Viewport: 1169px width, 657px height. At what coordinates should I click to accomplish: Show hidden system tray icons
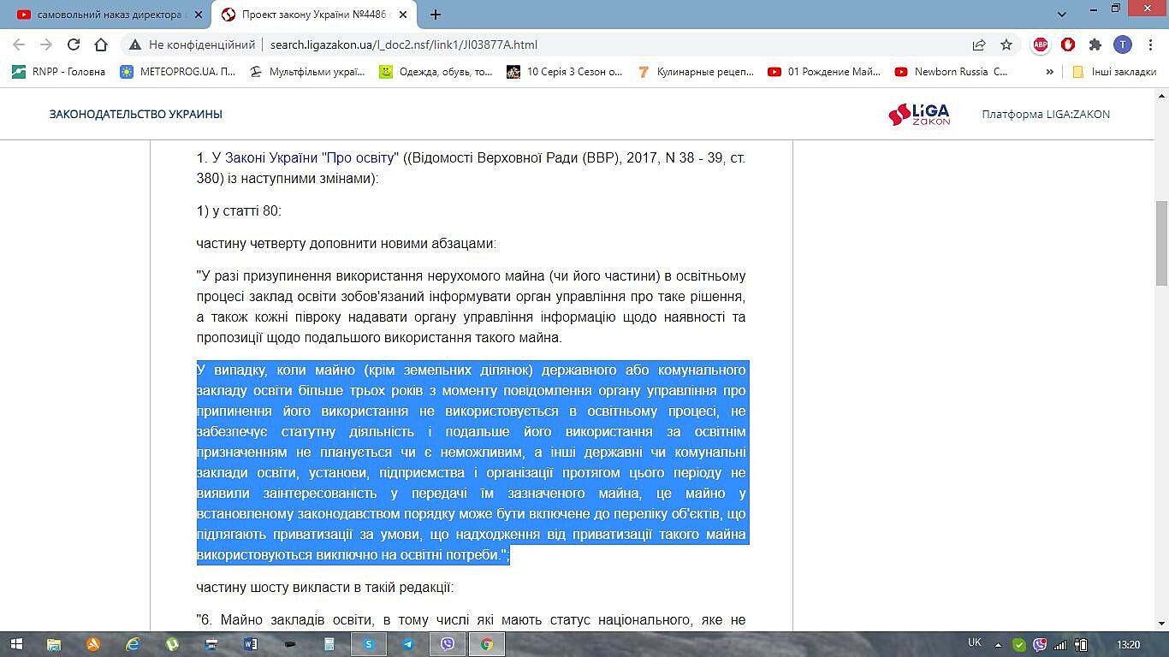point(999,644)
